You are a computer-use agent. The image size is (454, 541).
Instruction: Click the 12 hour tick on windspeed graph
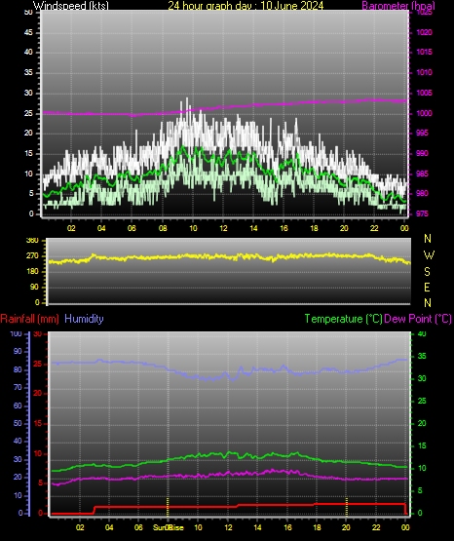tap(223, 228)
